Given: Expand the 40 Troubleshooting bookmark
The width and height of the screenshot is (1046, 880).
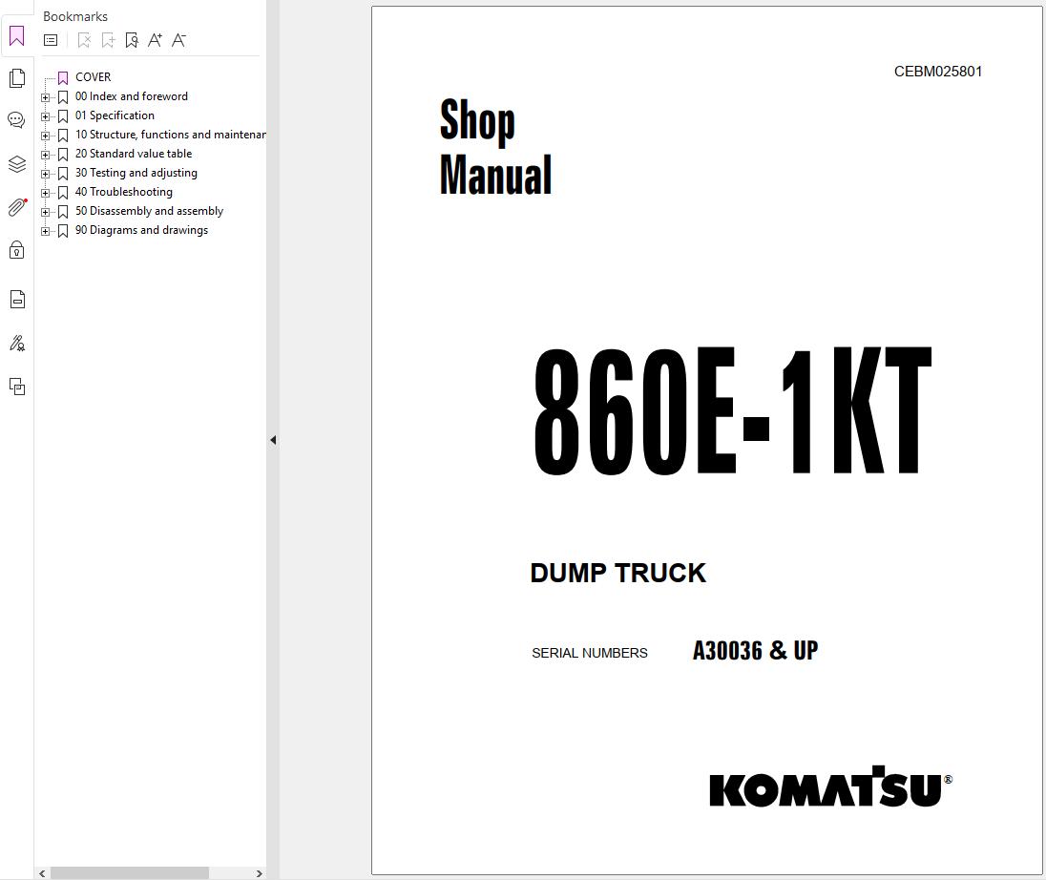Looking at the screenshot, I should point(45,193).
